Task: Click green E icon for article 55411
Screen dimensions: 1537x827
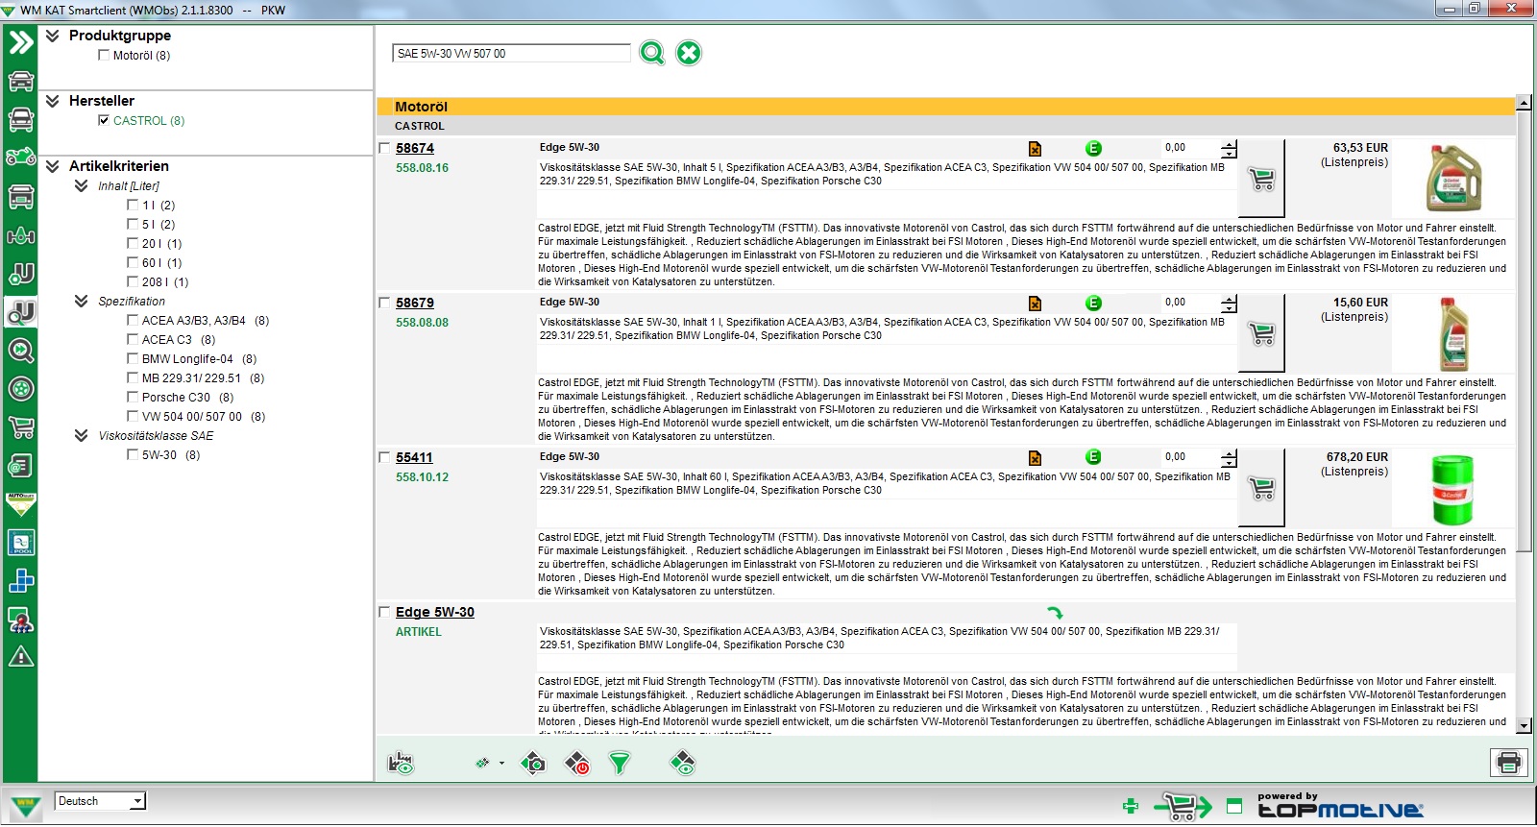Action: [1093, 457]
